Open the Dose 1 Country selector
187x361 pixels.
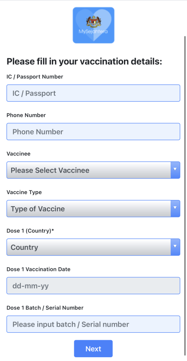(93, 247)
